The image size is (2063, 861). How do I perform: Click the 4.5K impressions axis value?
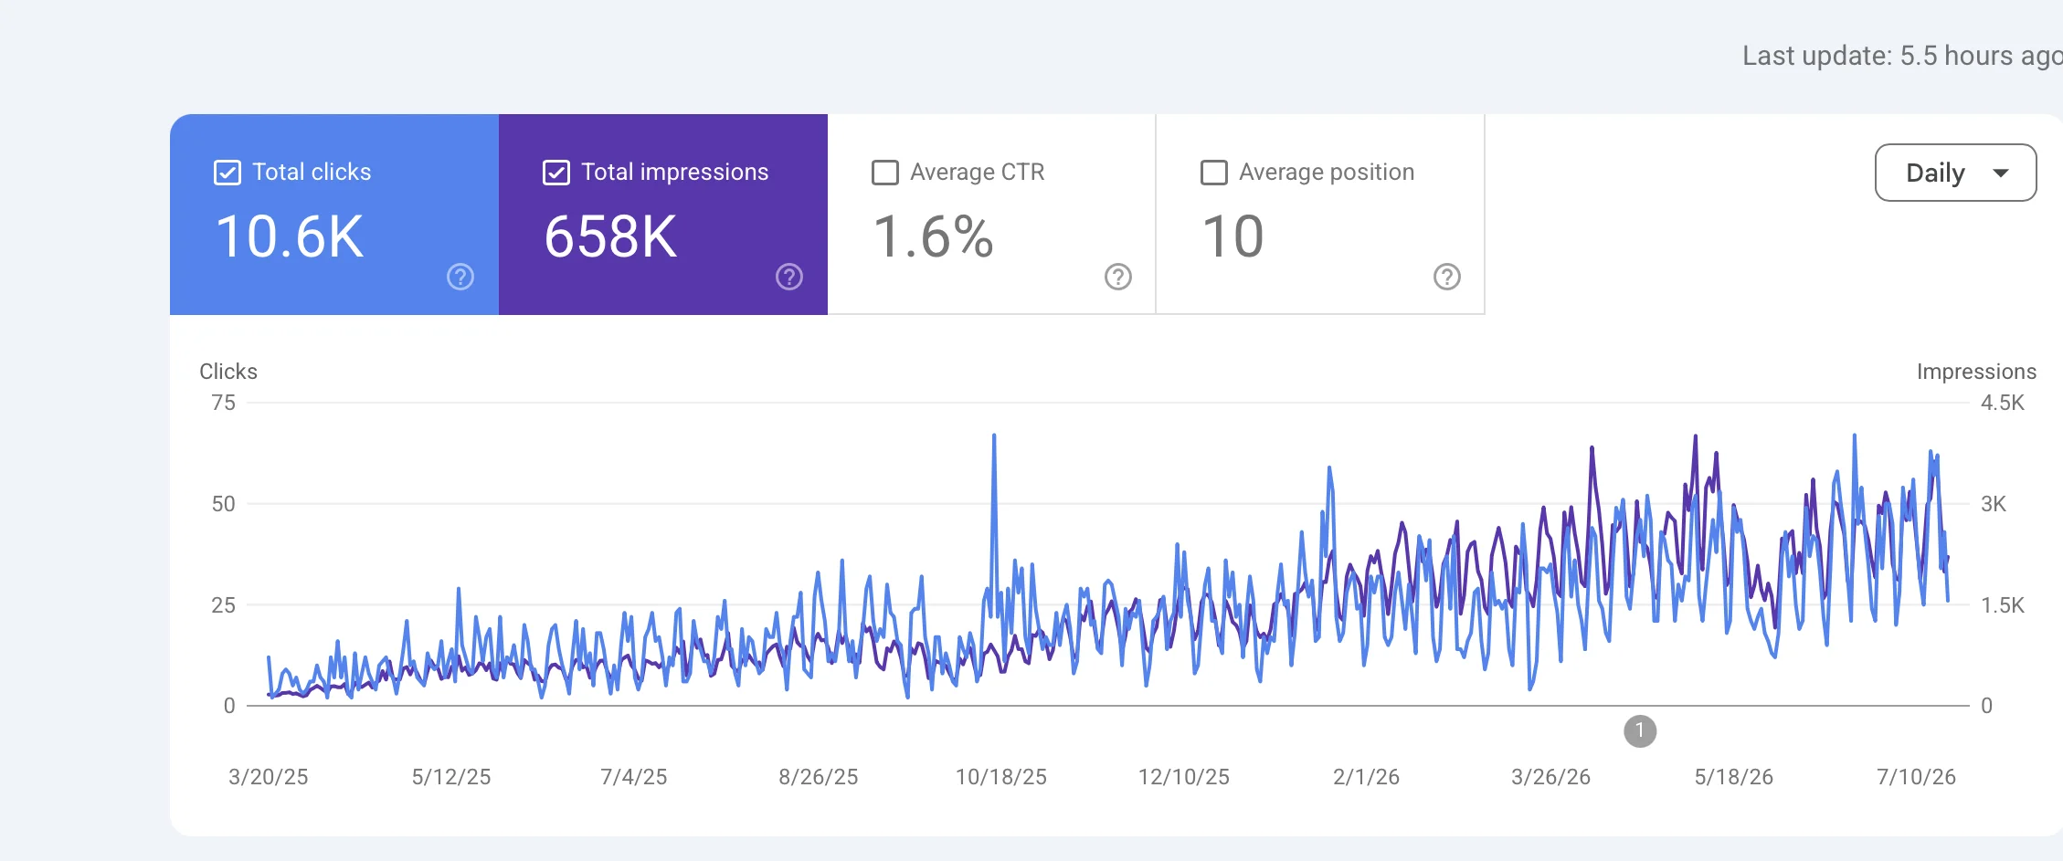[2003, 403]
